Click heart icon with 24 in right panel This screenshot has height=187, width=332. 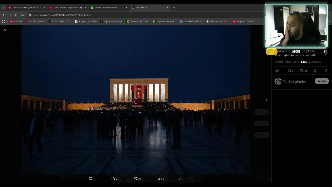click(302, 71)
